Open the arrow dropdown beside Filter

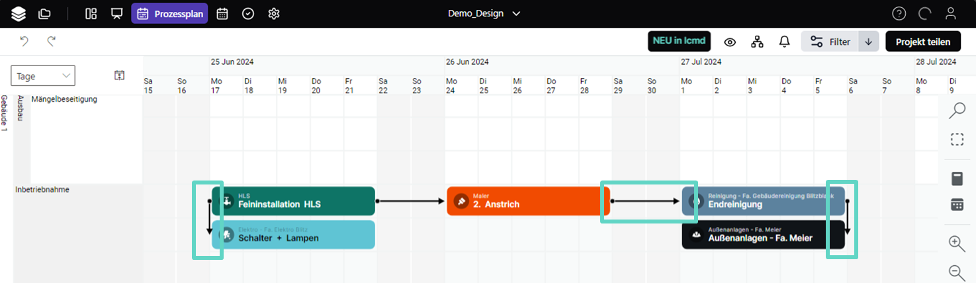coord(868,42)
